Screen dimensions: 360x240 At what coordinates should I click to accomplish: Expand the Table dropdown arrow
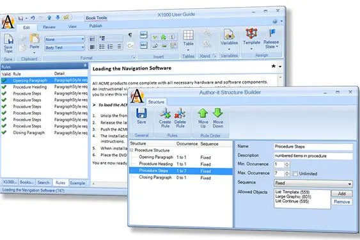[x=188, y=50]
